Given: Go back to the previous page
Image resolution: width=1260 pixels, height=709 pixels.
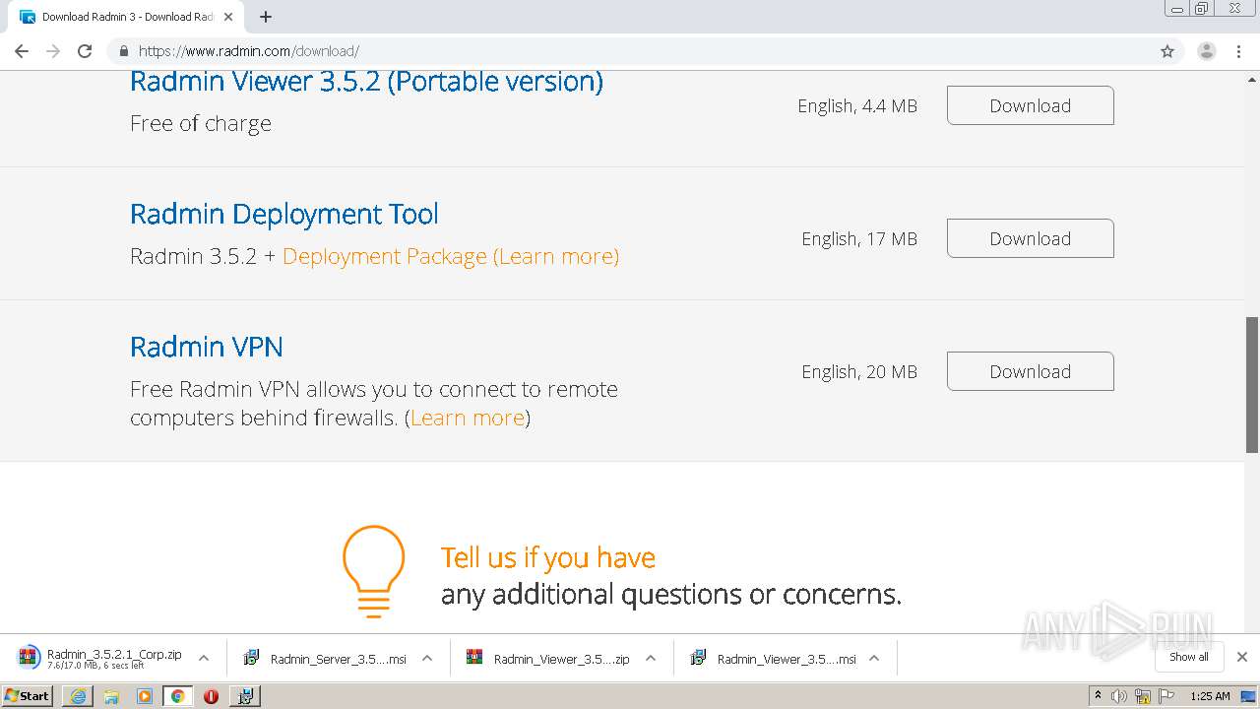Looking at the screenshot, I should [22, 51].
